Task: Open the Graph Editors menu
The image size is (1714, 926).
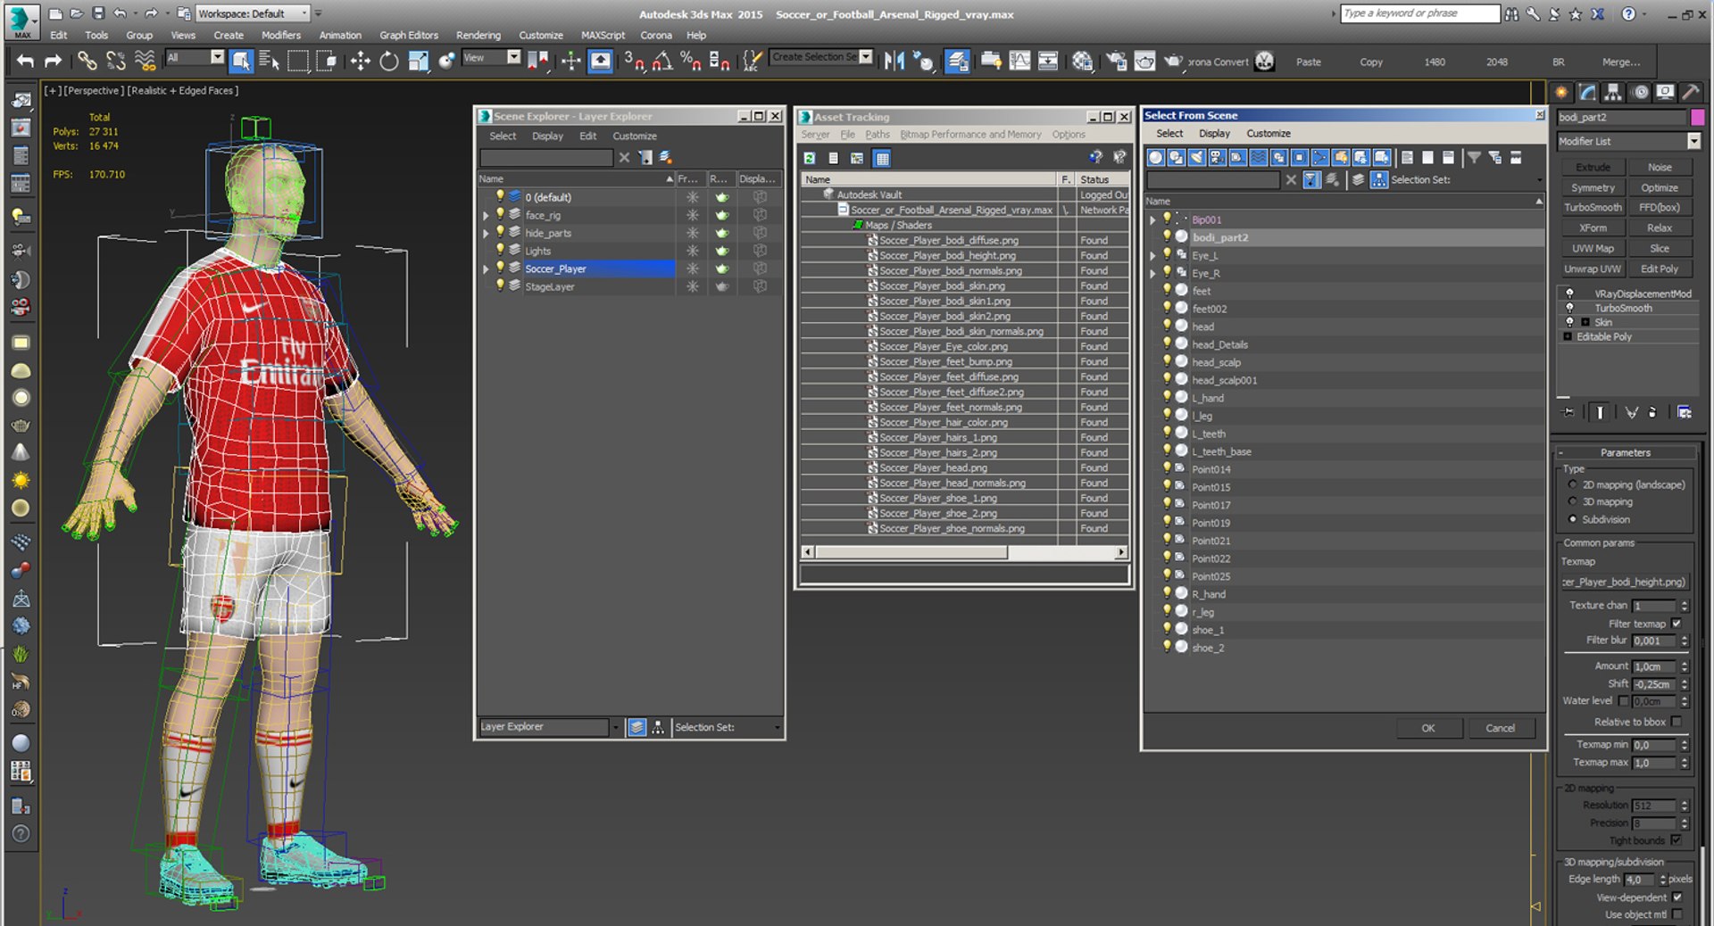Action: pyautogui.click(x=408, y=36)
